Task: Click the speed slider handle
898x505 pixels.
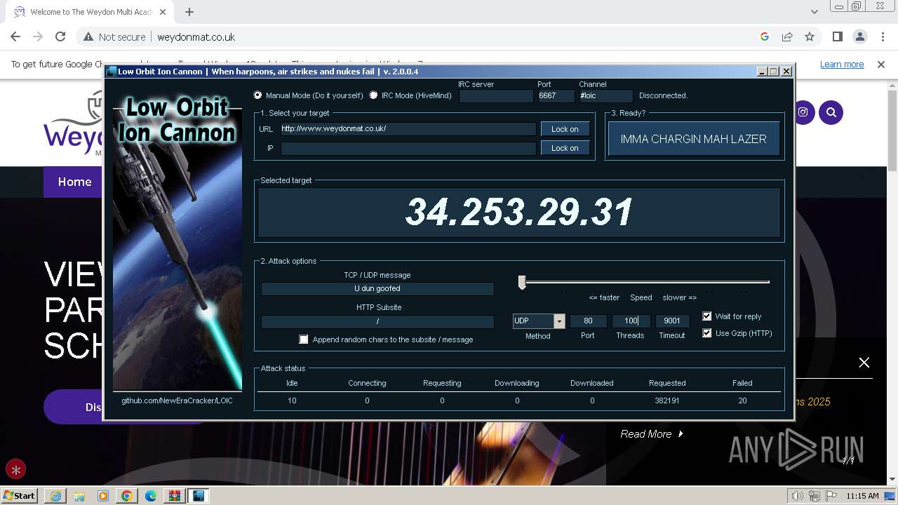Action: [522, 282]
